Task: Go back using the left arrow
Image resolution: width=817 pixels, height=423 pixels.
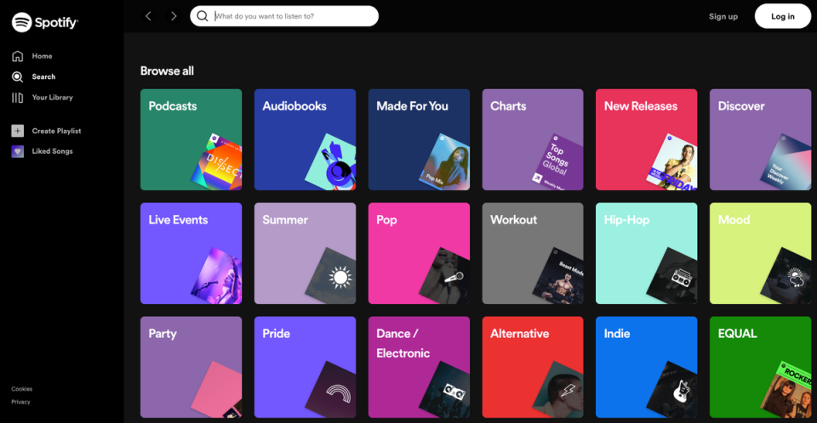Action: coord(148,16)
